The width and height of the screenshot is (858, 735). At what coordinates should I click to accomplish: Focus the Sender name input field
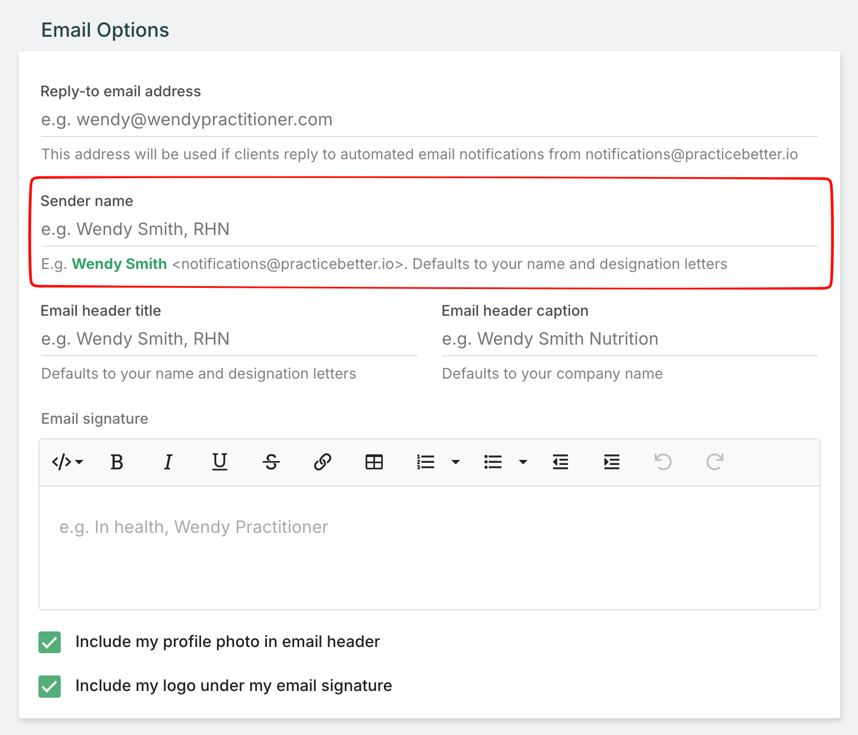429,229
